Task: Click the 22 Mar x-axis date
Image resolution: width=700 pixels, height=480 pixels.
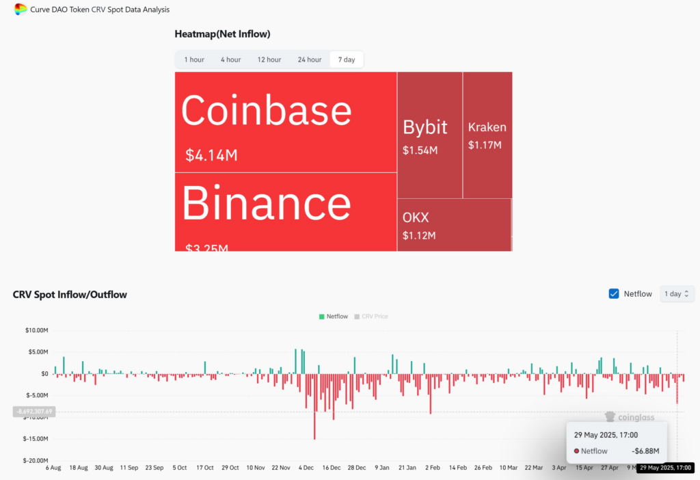Action: pos(533,468)
